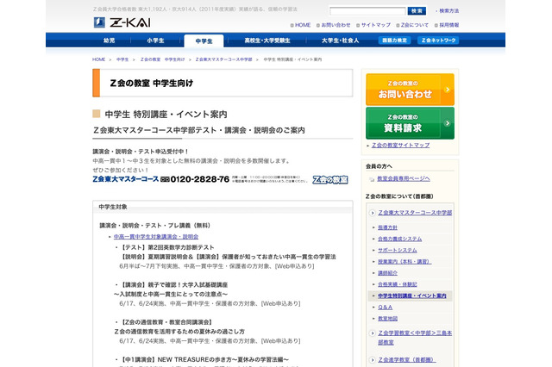Open サイトマップ in the top utility menu
Screen dimensions: 552x367
[376, 25]
